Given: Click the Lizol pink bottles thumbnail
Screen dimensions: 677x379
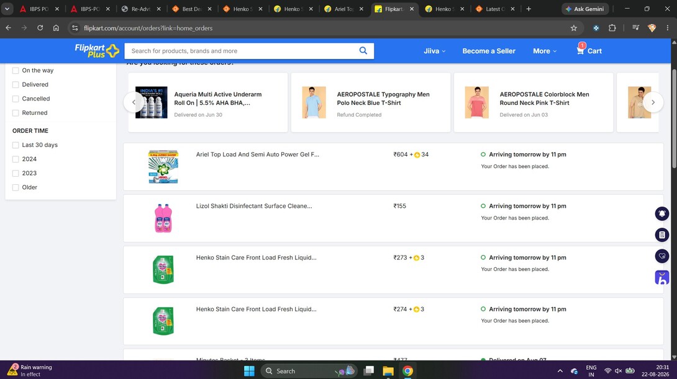Looking at the screenshot, I should [x=163, y=218].
